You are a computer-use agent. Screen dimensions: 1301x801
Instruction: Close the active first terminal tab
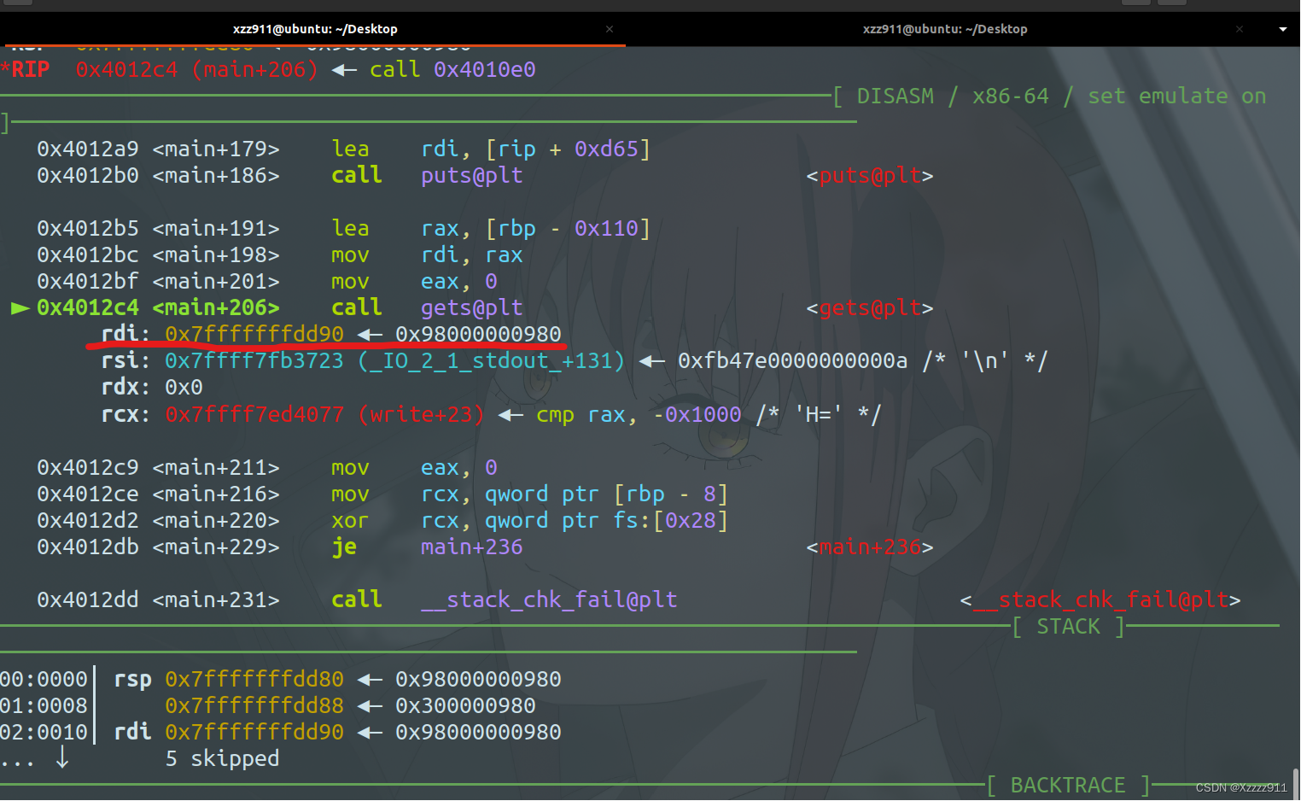610,29
